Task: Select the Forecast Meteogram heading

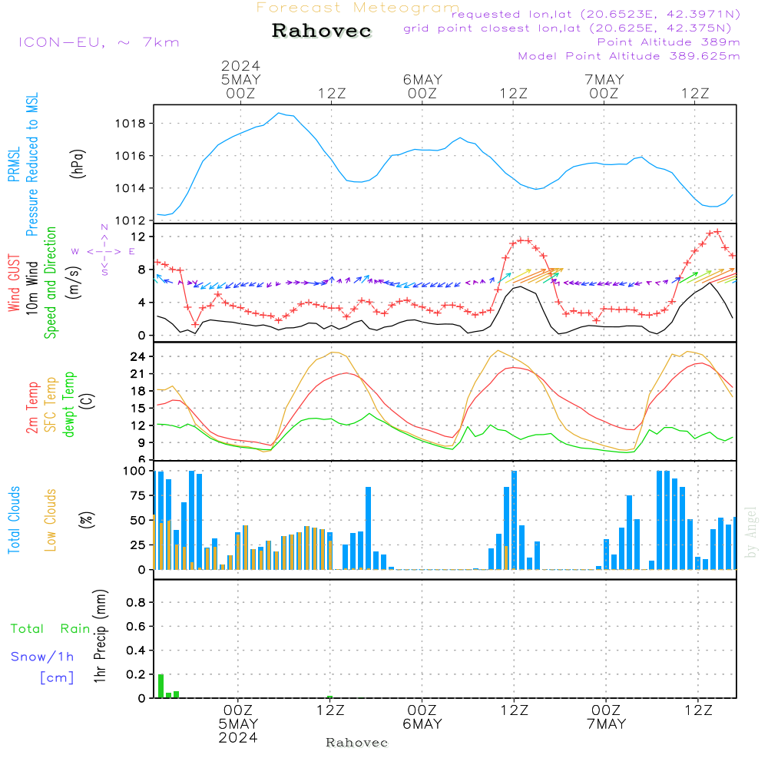Action: pyautogui.click(x=358, y=8)
